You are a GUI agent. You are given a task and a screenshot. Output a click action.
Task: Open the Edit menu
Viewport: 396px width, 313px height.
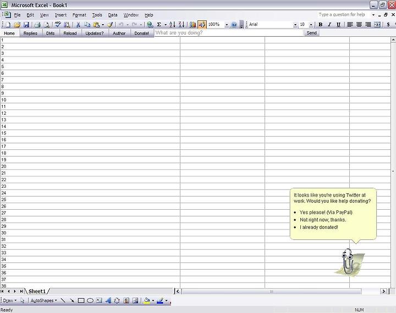coord(30,15)
